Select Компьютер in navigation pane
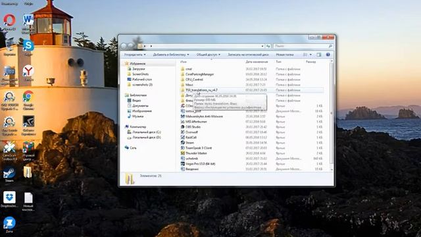 (x=137, y=127)
